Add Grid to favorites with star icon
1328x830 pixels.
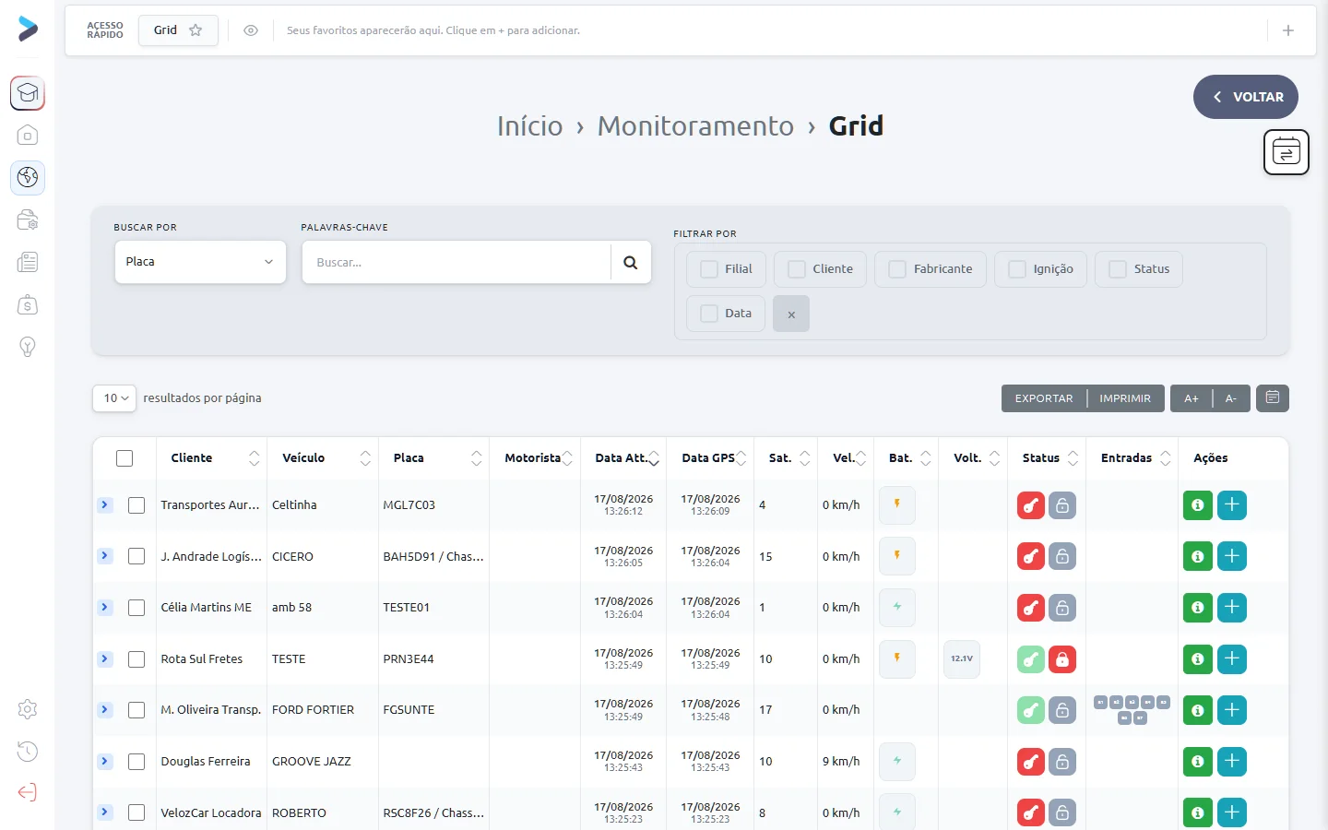click(196, 30)
